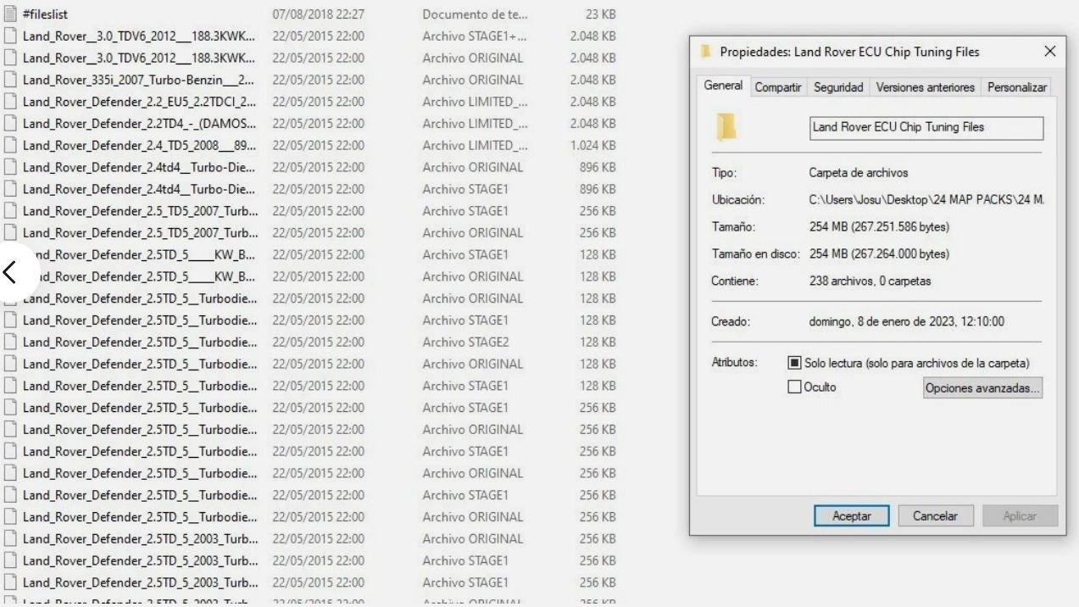
Task: Clear the read-only attribute checkbox
Action: click(x=795, y=363)
